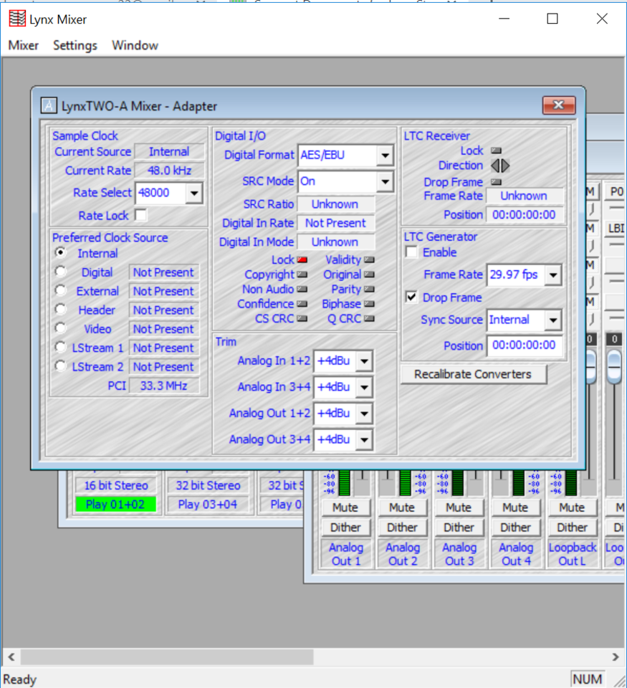Click the red Digital I/O Lock indicator

(302, 259)
